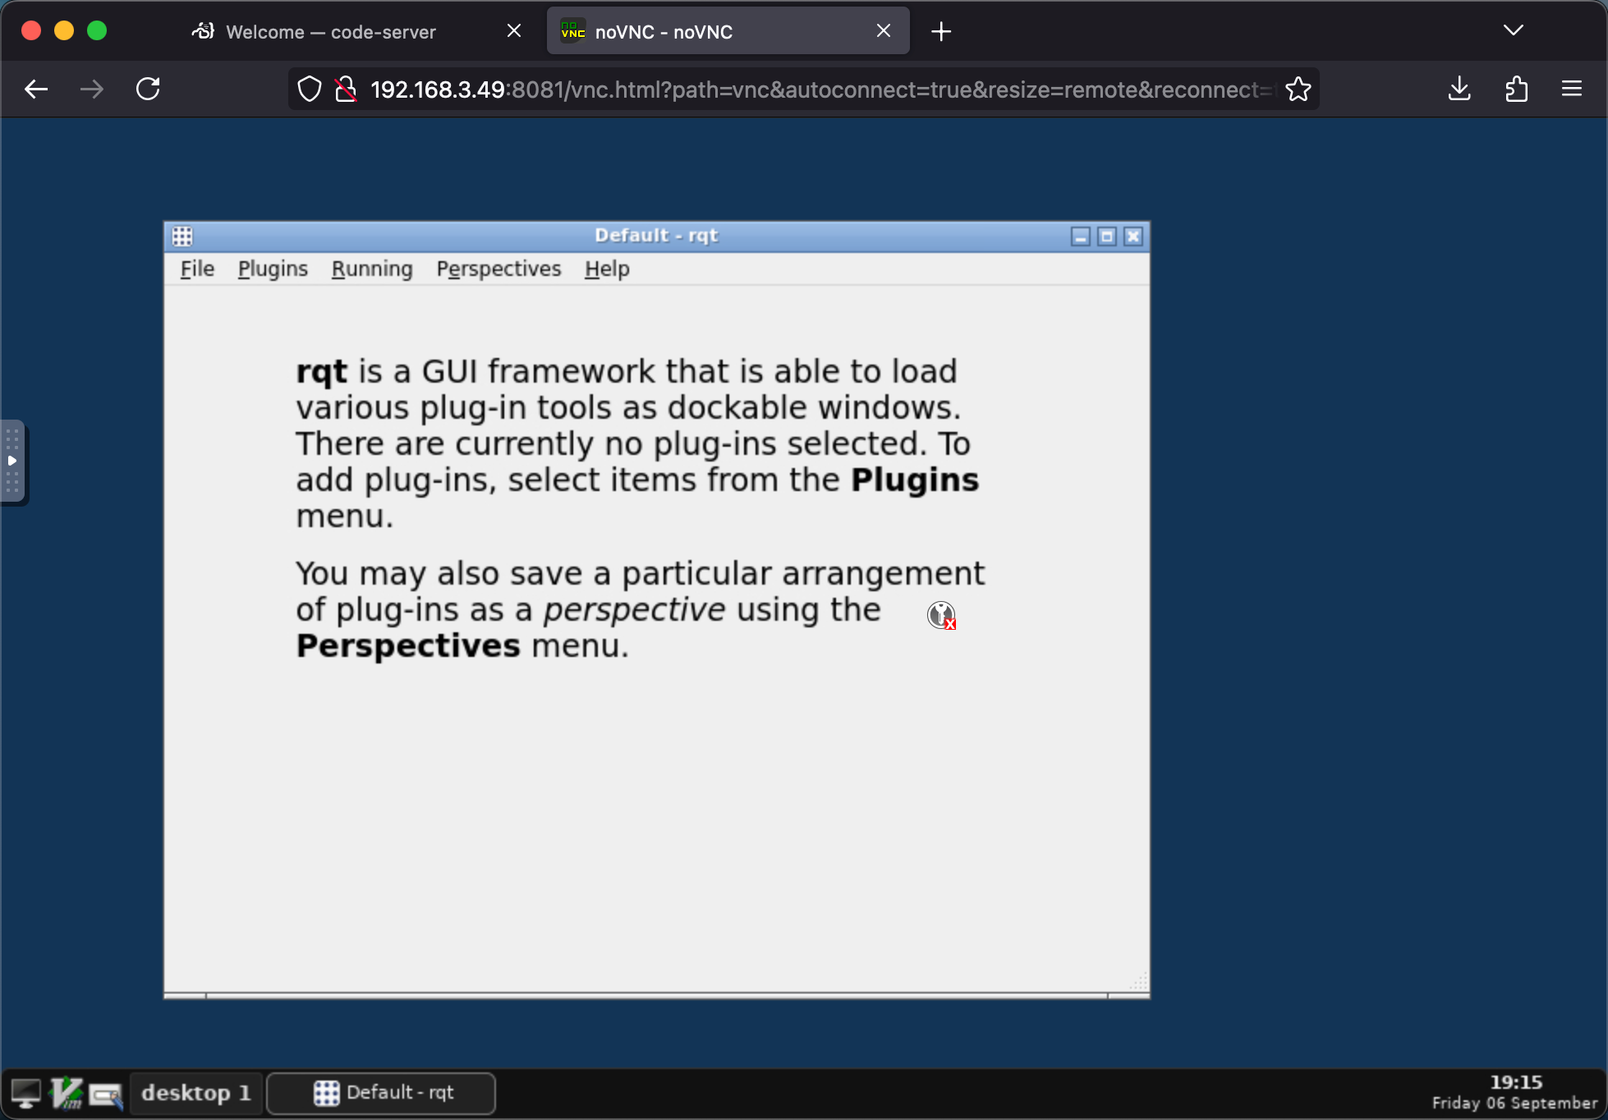Click the rqt grid icon in title bar
Viewport: 1608px width, 1120px height.
183,235
